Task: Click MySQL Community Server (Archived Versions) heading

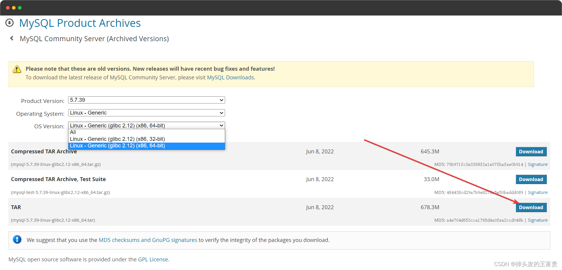Action: 94,39
